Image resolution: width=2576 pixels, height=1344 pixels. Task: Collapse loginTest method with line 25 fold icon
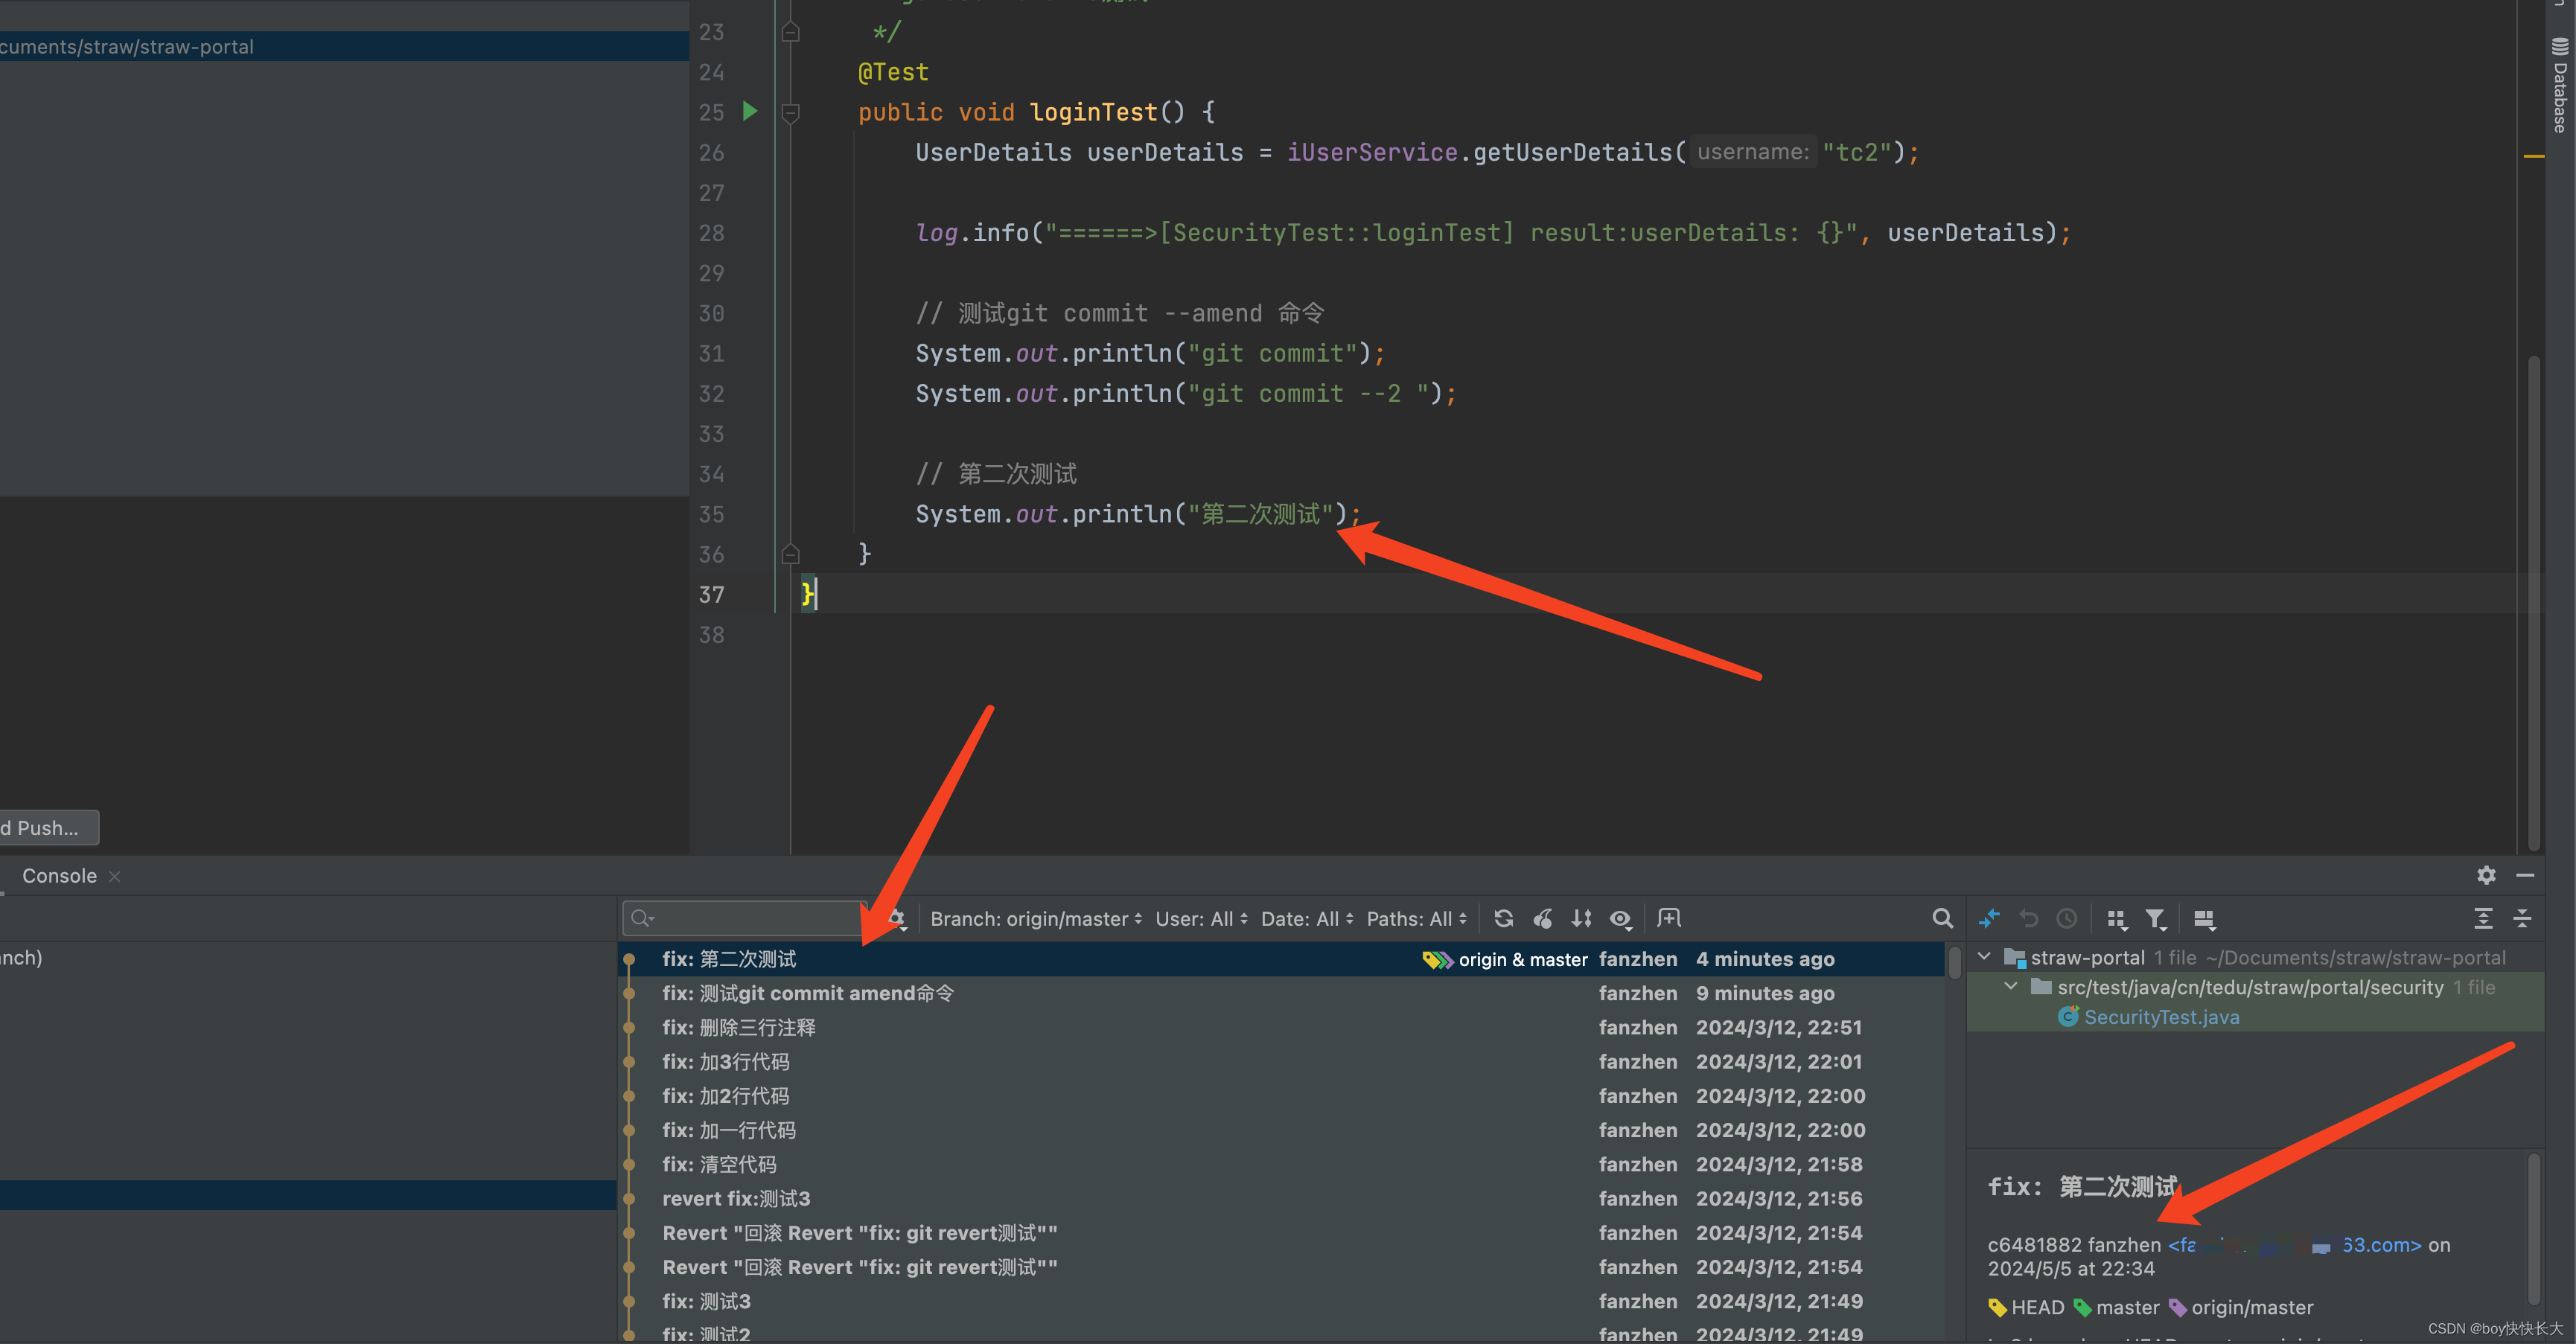point(790,112)
